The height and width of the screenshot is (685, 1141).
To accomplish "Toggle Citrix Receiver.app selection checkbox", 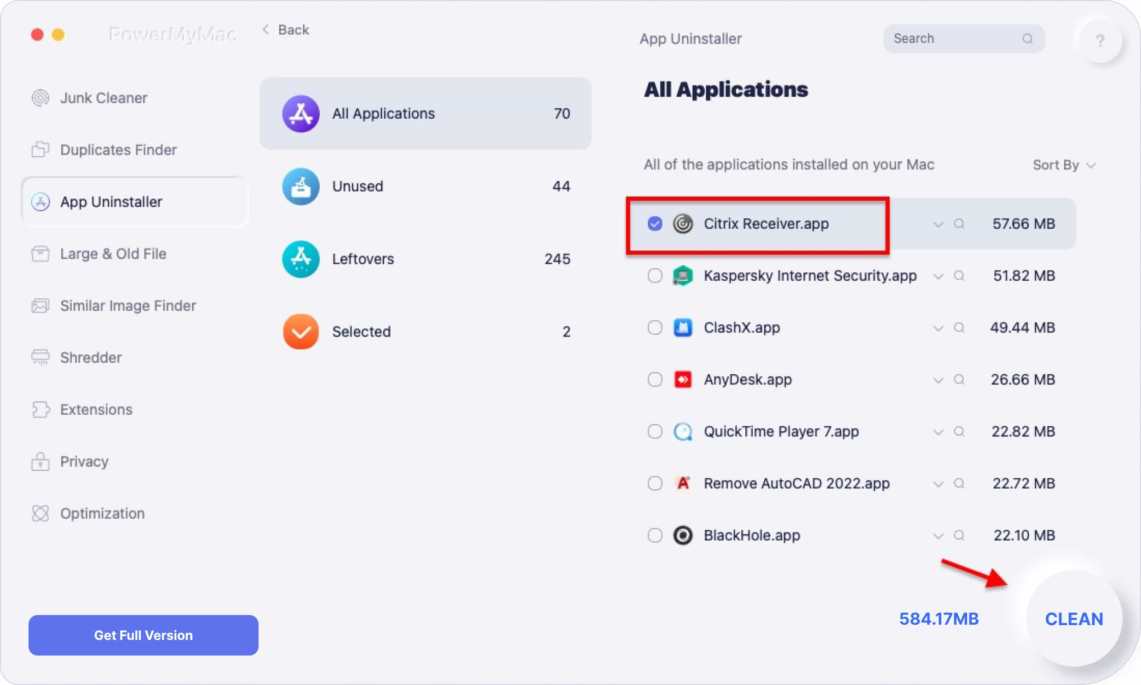I will (655, 223).
